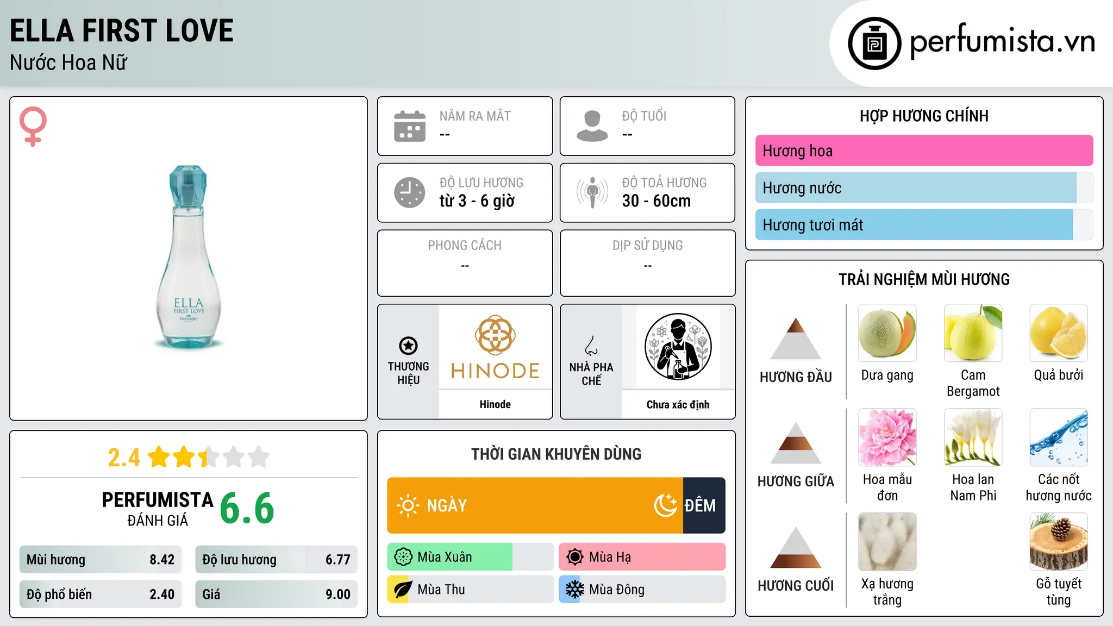Click the Chưa xác định perfumer caption
This screenshot has width=1113, height=626.
[x=678, y=404]
